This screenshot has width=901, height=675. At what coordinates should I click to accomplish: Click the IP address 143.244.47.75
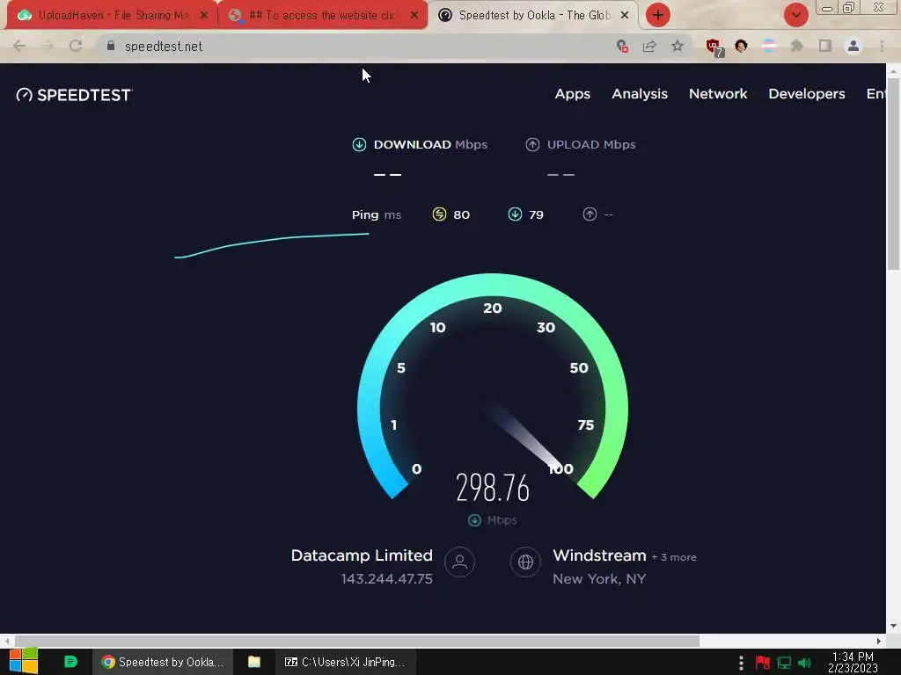click(x=387, y=578)
